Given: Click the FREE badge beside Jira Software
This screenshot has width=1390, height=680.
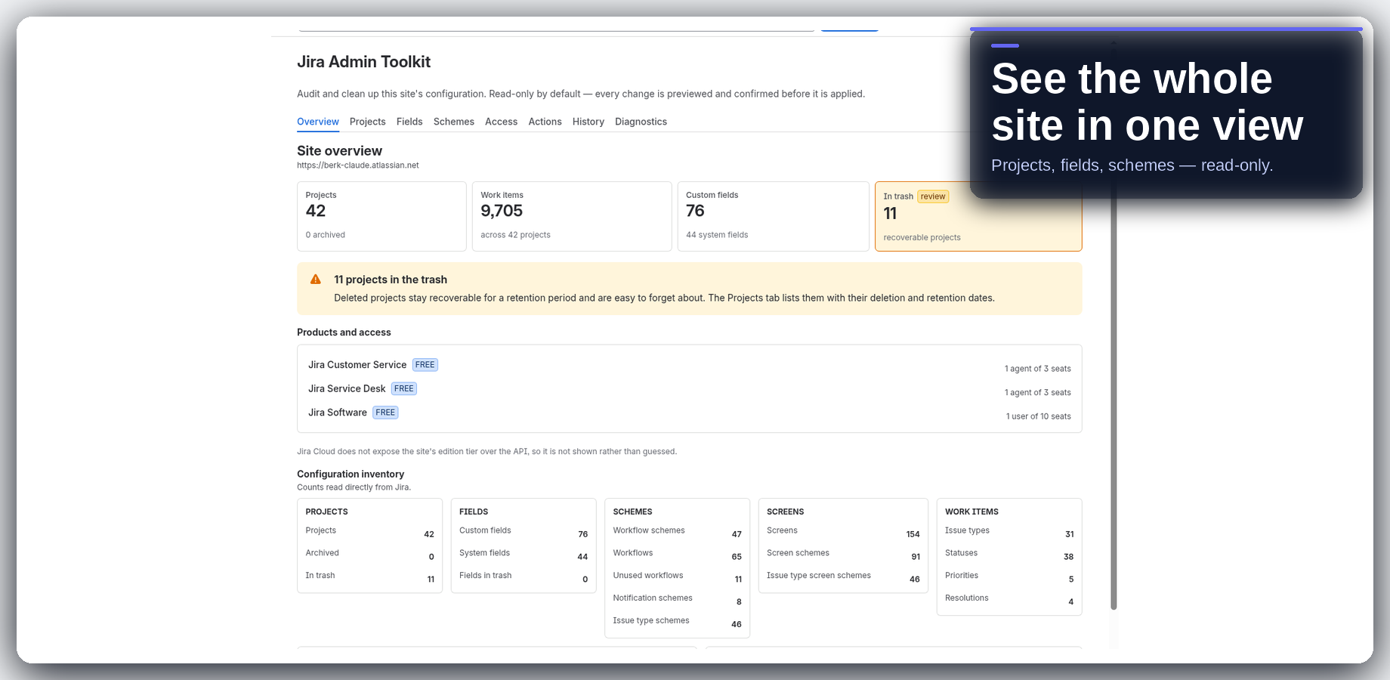Looking at the screenshot, I should [x=385, y=413].
